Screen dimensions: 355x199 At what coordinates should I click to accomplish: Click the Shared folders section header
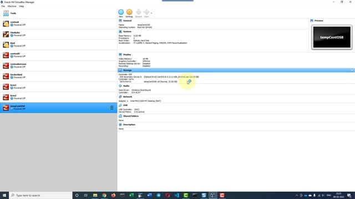pyautogui.click(x=131, y=116)
